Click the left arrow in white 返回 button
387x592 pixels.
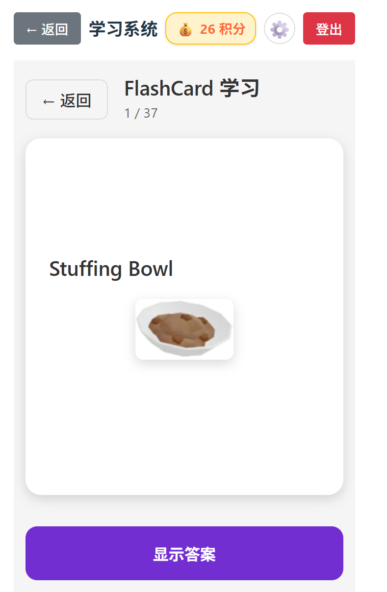pyautogui.click(x=48, y=101)
